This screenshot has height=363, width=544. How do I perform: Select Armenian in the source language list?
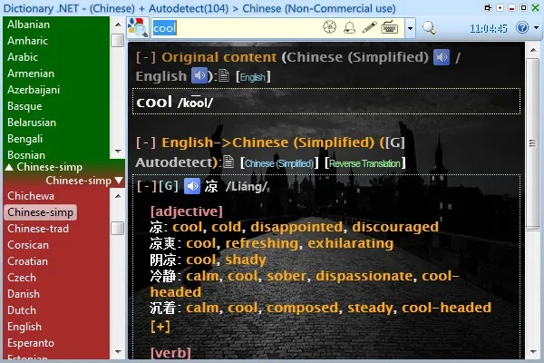[30, 73]
